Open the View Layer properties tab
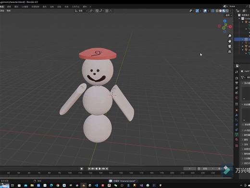This screenshot has height=188, width=250. click(x=237, y=88)
